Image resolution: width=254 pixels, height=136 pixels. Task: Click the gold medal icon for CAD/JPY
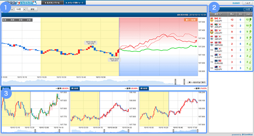[x=212, y=20]
